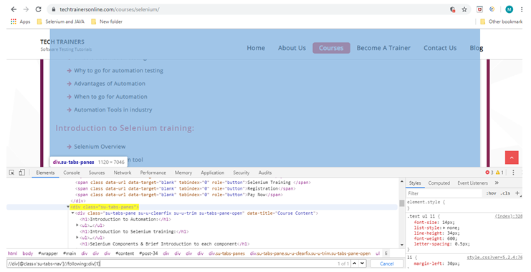
Task: Switch to the Console tab
Action: click(x=72, y=173)
